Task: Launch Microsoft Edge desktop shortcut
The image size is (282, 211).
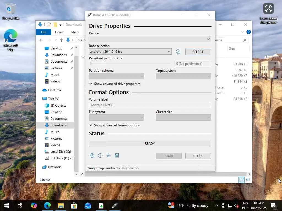Action: [11, 40]
